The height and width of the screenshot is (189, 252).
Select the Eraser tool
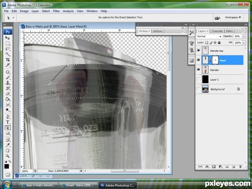click(8, 94)
